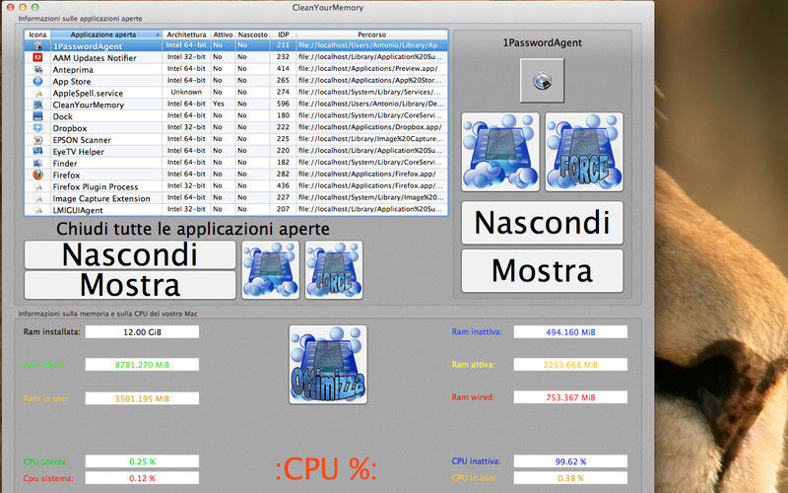Click the AAM Updates Notifier Adobe icon
788x493 pixels.
[37, 57]
